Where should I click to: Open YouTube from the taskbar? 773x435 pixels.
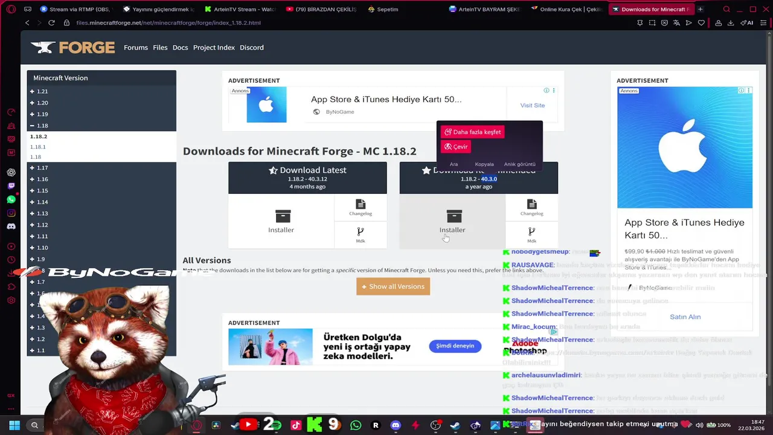[248, 425]
